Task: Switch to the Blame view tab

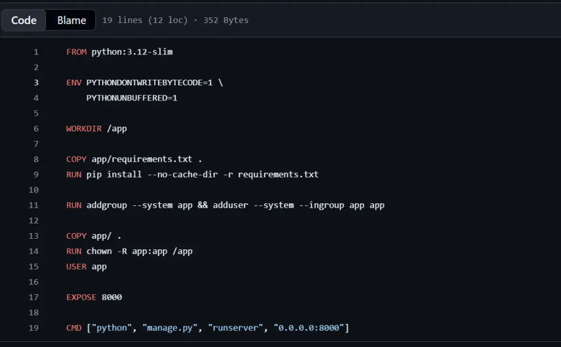Action: click(71, 20)
